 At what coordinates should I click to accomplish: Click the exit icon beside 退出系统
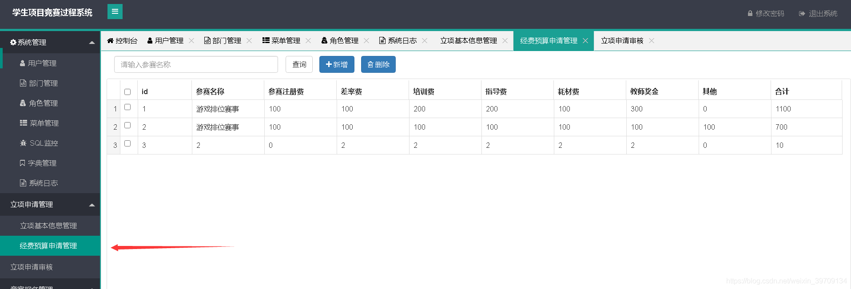tap(802, 13)
